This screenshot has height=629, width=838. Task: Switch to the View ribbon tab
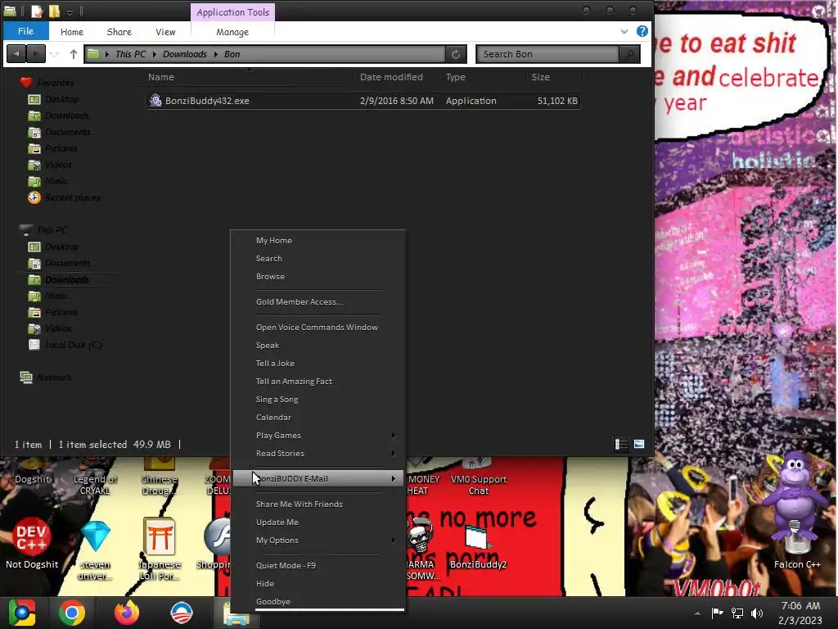pos(165,32)
